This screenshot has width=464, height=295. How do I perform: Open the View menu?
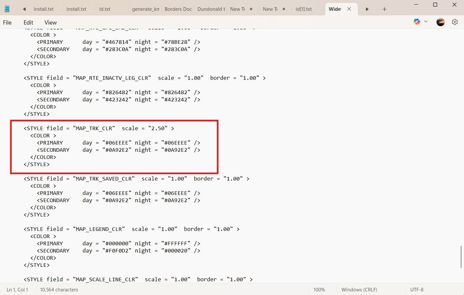point(50,23)
